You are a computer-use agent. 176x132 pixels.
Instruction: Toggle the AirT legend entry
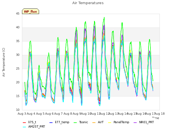(98, 122)
